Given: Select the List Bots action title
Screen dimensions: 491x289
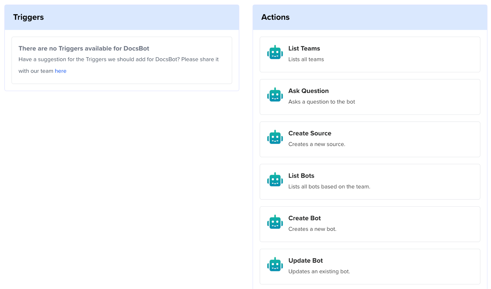Looking at the screenshot, I should pos(301,176).
